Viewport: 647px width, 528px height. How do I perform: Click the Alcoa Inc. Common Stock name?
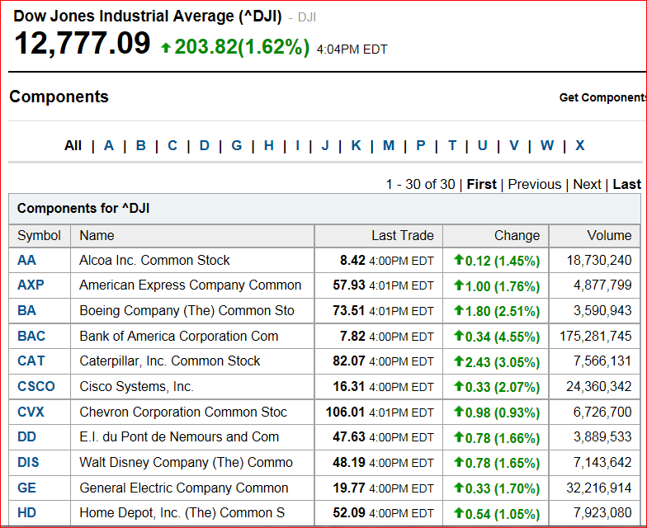[154, 261]
